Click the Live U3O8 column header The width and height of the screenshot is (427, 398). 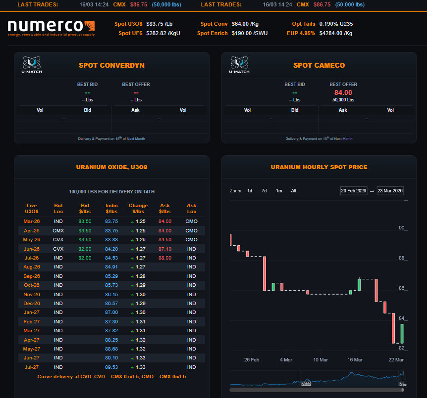32,209
